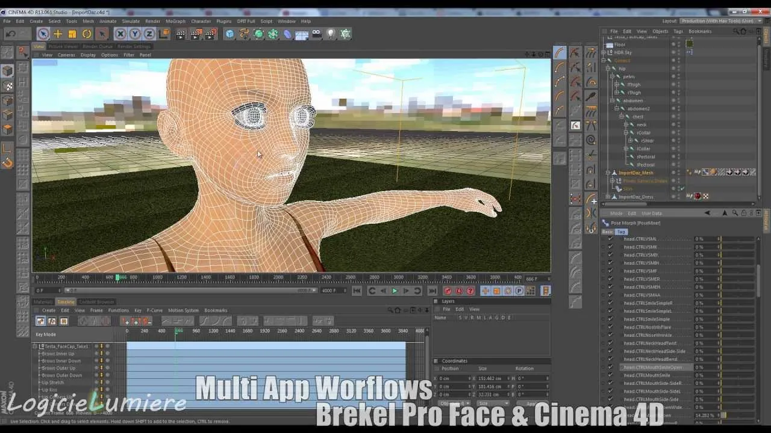The image size is (771, 433).
Task: Activate the Move tool
Action: pyautogui.click(x=58, y=34)
